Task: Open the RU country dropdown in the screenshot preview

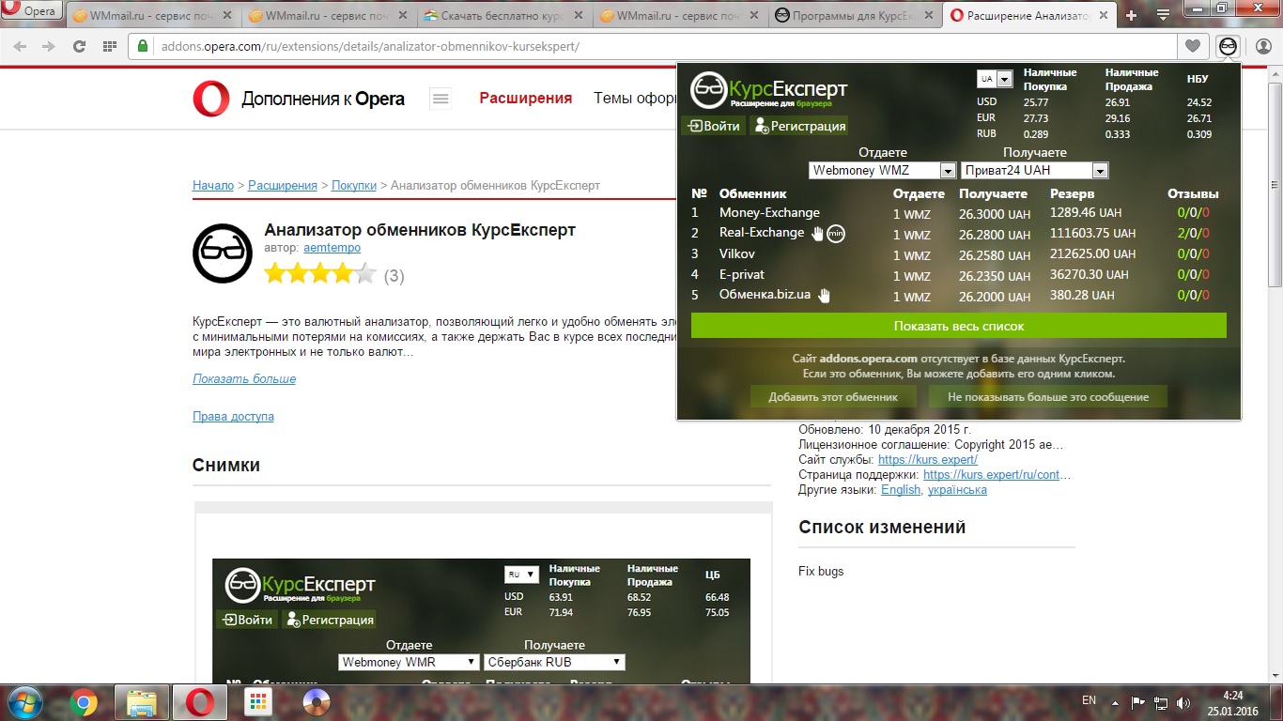Action: 521,575
